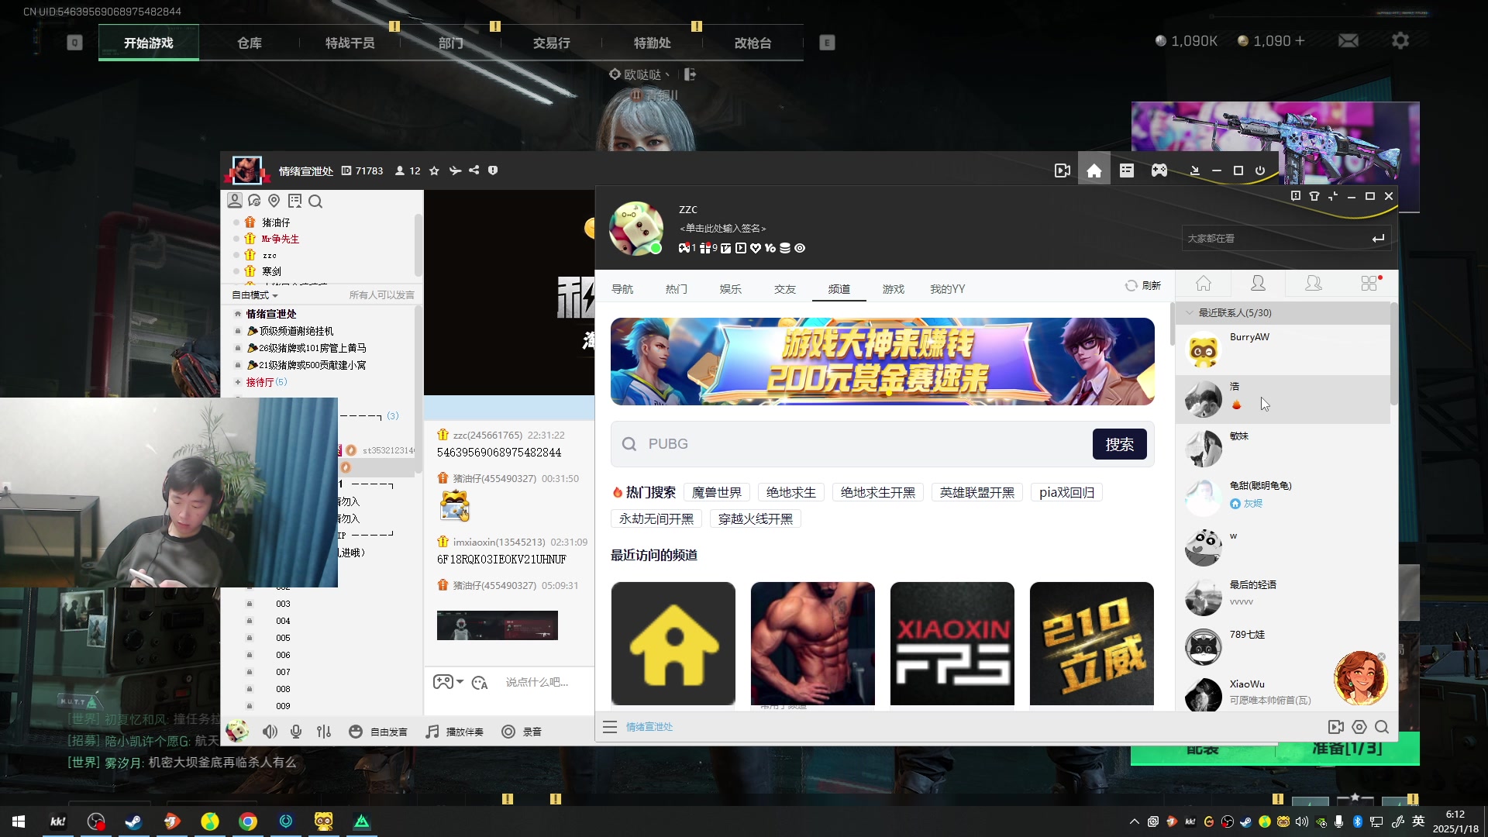
Task: Open the game mail envelope icon
Action: [x=1348, y=41]
